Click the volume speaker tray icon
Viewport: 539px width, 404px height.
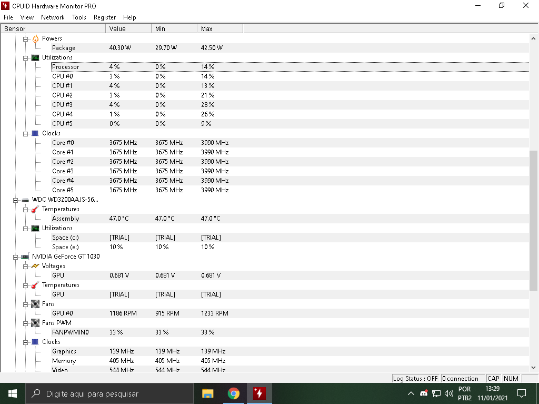tap(448, 393)
